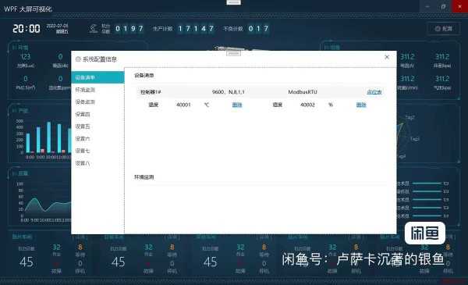Image resolution: width=468 pixels, height=285 pixels.
Task: Close the 系统配置信息 dialog
Action: [387, 57]
